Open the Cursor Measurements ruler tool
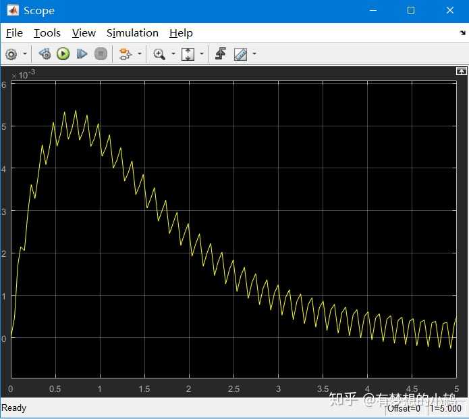 pyautogui.click(x=240, y=54)
